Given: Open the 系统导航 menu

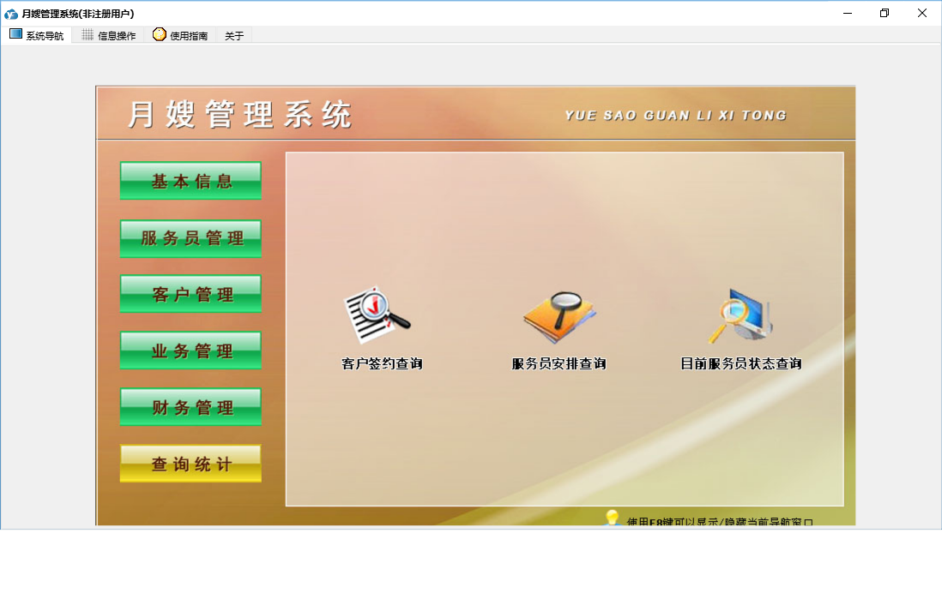Looking at the screenshot, I should [37, 35].
